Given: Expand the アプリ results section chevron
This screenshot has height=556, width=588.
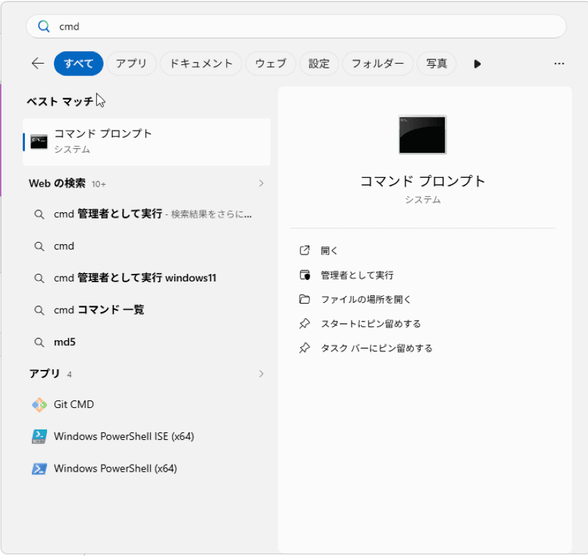Looking at the screenshot, I should (261, 374).
